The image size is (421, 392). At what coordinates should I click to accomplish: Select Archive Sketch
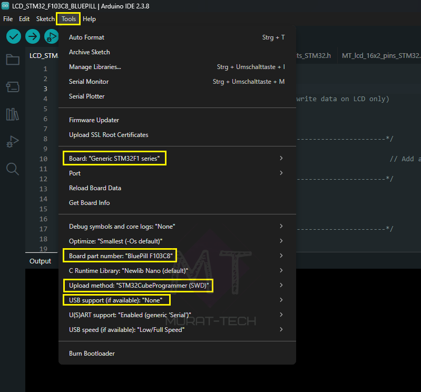pyautogui.click(x=177, y=52)
